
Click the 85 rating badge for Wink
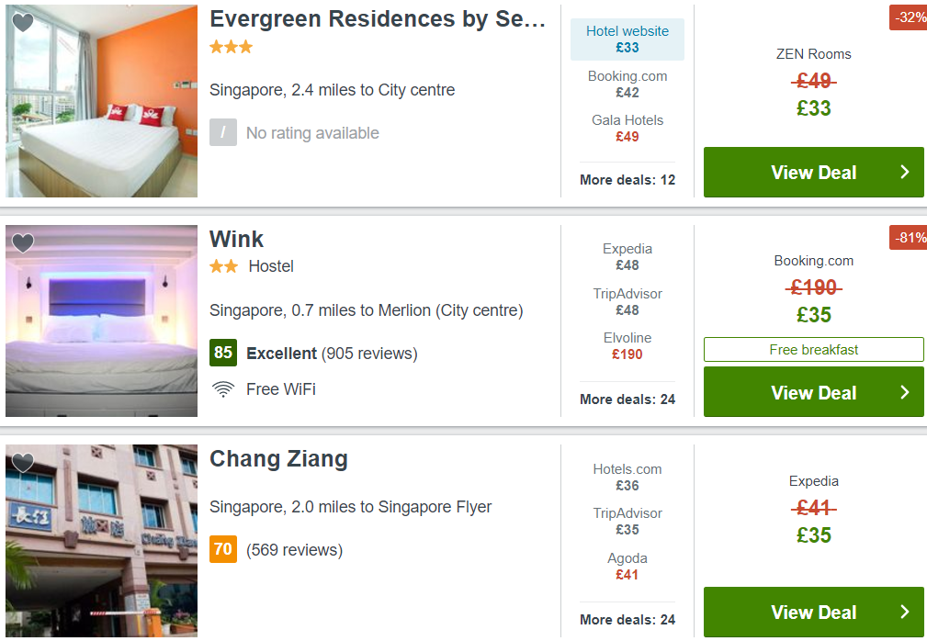click(223, 353)
